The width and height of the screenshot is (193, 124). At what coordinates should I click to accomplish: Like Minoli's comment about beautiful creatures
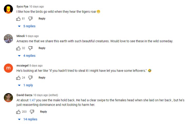click(18, 48)
